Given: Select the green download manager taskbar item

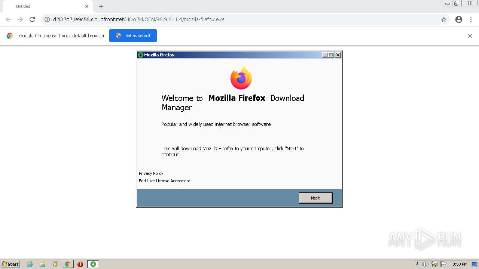Looking at the screenshot, I should (x=93, y=264).
